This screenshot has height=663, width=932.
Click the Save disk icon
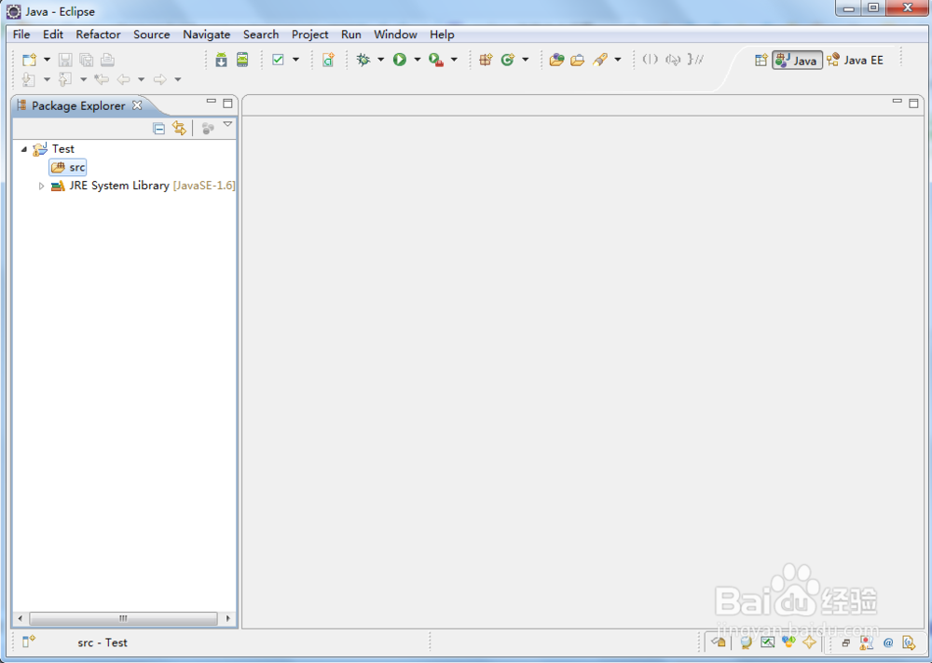pyautogui.click(x=65, y=60)
